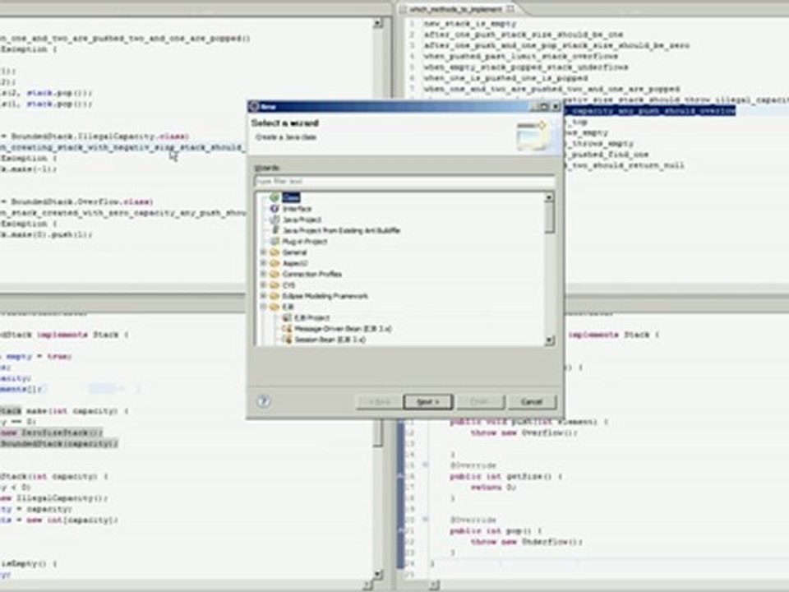
Task: Click line when_empty_stack_popped_stack_underflows
Action: (x=526, y=67)
